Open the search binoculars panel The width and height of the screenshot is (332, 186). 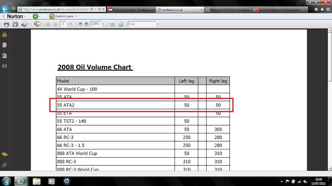pyautogui.click(x=5, y=66)
